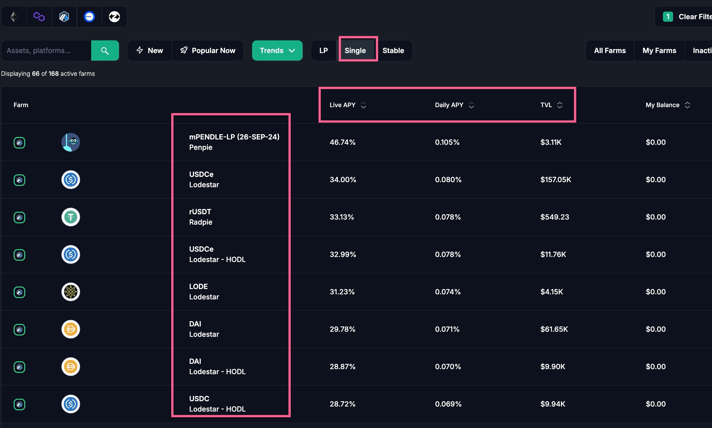Focus the Assets, platforms search field
This screenshot has width=712, height=428.
click(47, 51)
